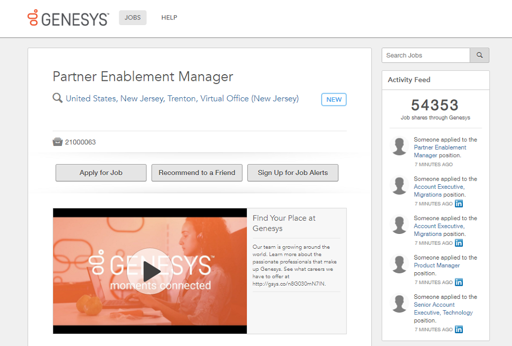
Task: Open the HELP menu item
Action: [x=169, y=17]
